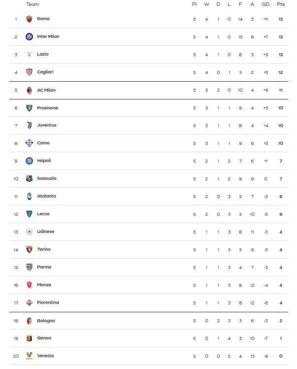
Task: Click the GD column header
Action: pyautogui.click(x=265, y=4)
